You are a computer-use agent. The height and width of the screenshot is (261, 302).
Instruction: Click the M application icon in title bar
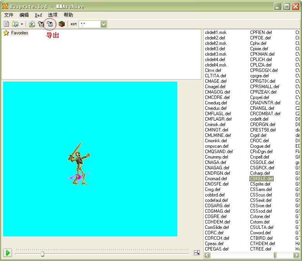point(5,6)
